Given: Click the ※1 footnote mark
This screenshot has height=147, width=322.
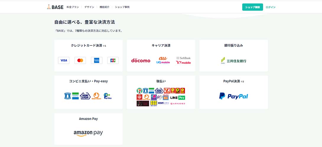Looking at the screenshot, I should [104, 46].
